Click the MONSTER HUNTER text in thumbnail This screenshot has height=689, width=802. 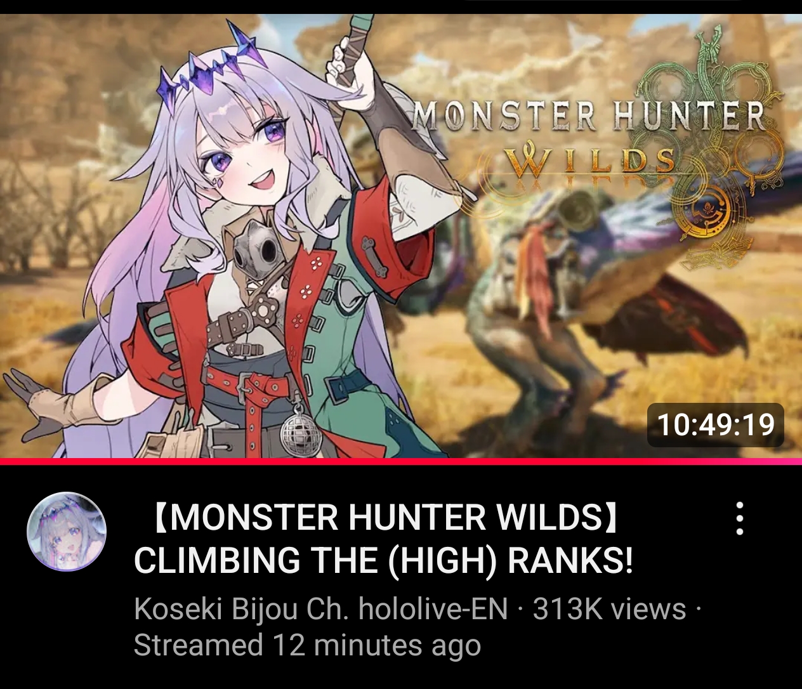[x=589, y=115]
